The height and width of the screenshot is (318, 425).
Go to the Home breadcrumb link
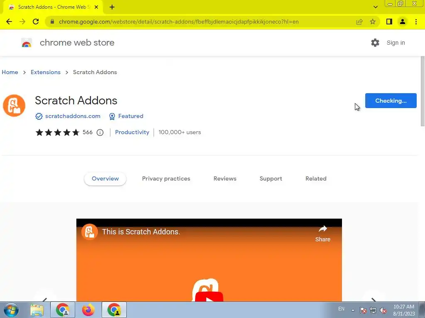pyautogui.click(x=10, y=72)
